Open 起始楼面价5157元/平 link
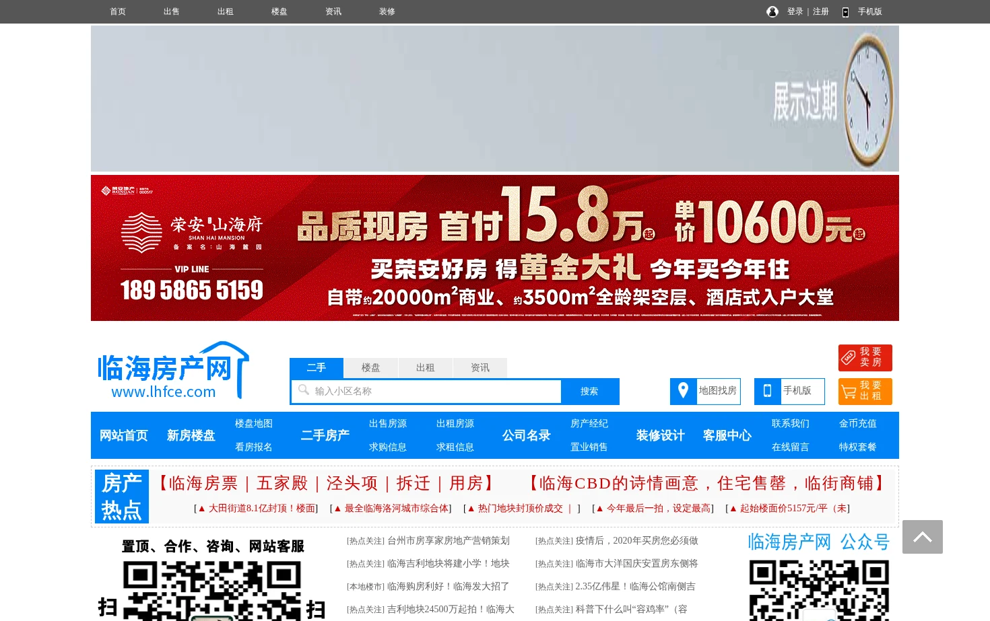The width and height of the screenshot is (990, 621). (x=787, y=508)
